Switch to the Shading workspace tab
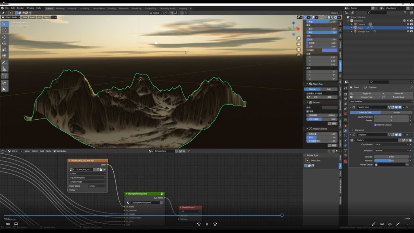The image size is (414, 233). [112, 8]
